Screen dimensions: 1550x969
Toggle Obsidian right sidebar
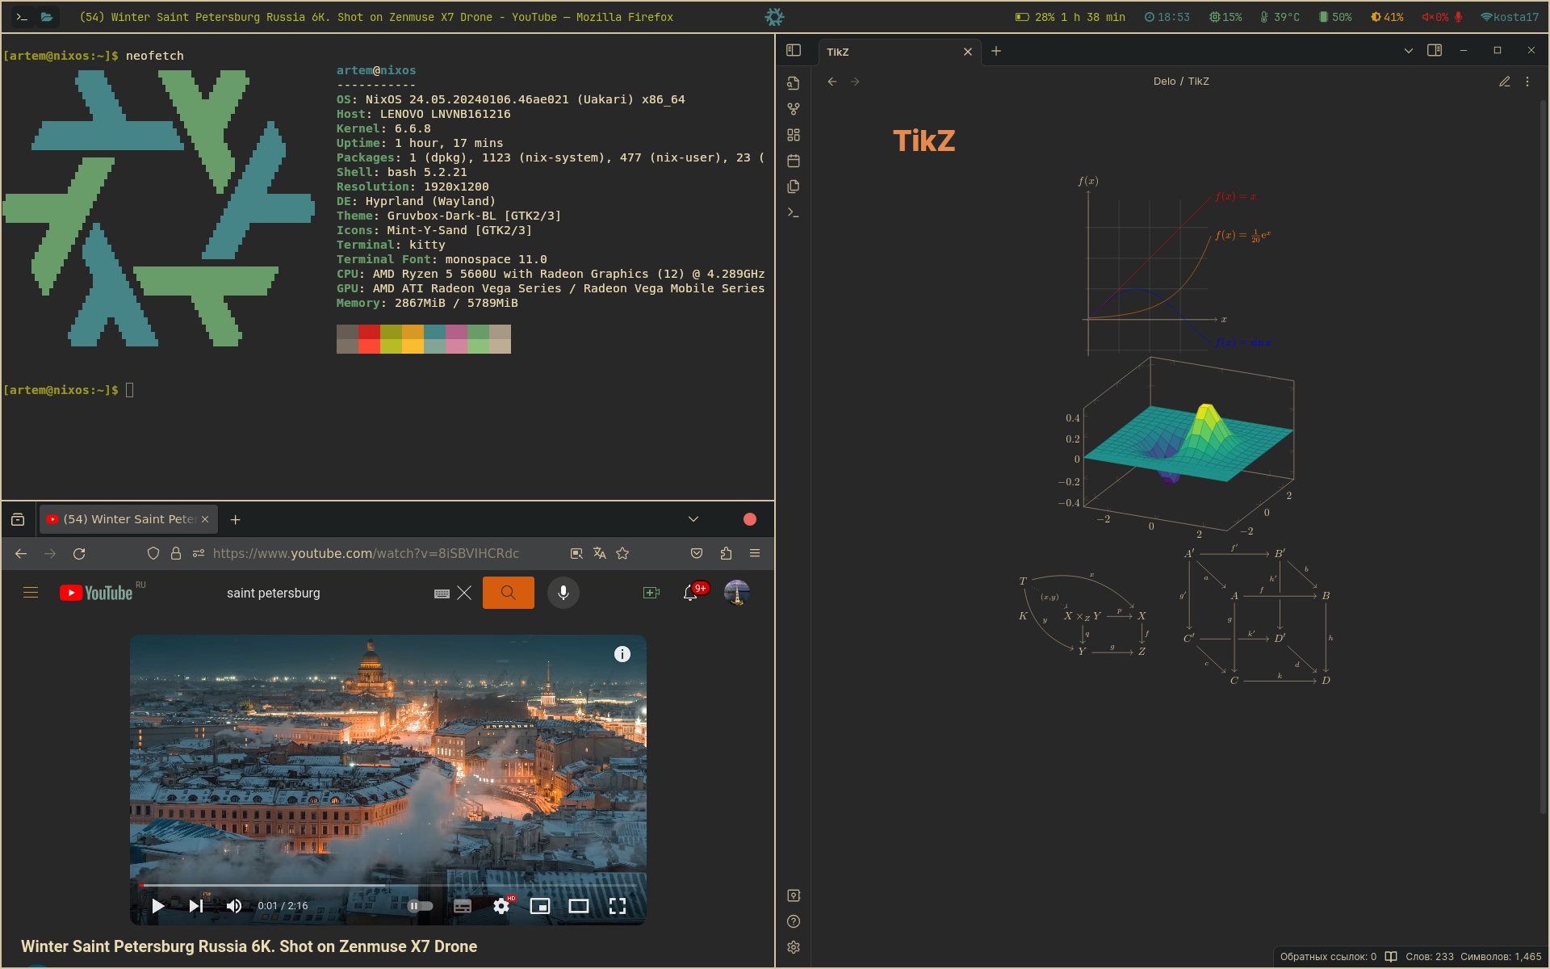(x=1435, y=50)
